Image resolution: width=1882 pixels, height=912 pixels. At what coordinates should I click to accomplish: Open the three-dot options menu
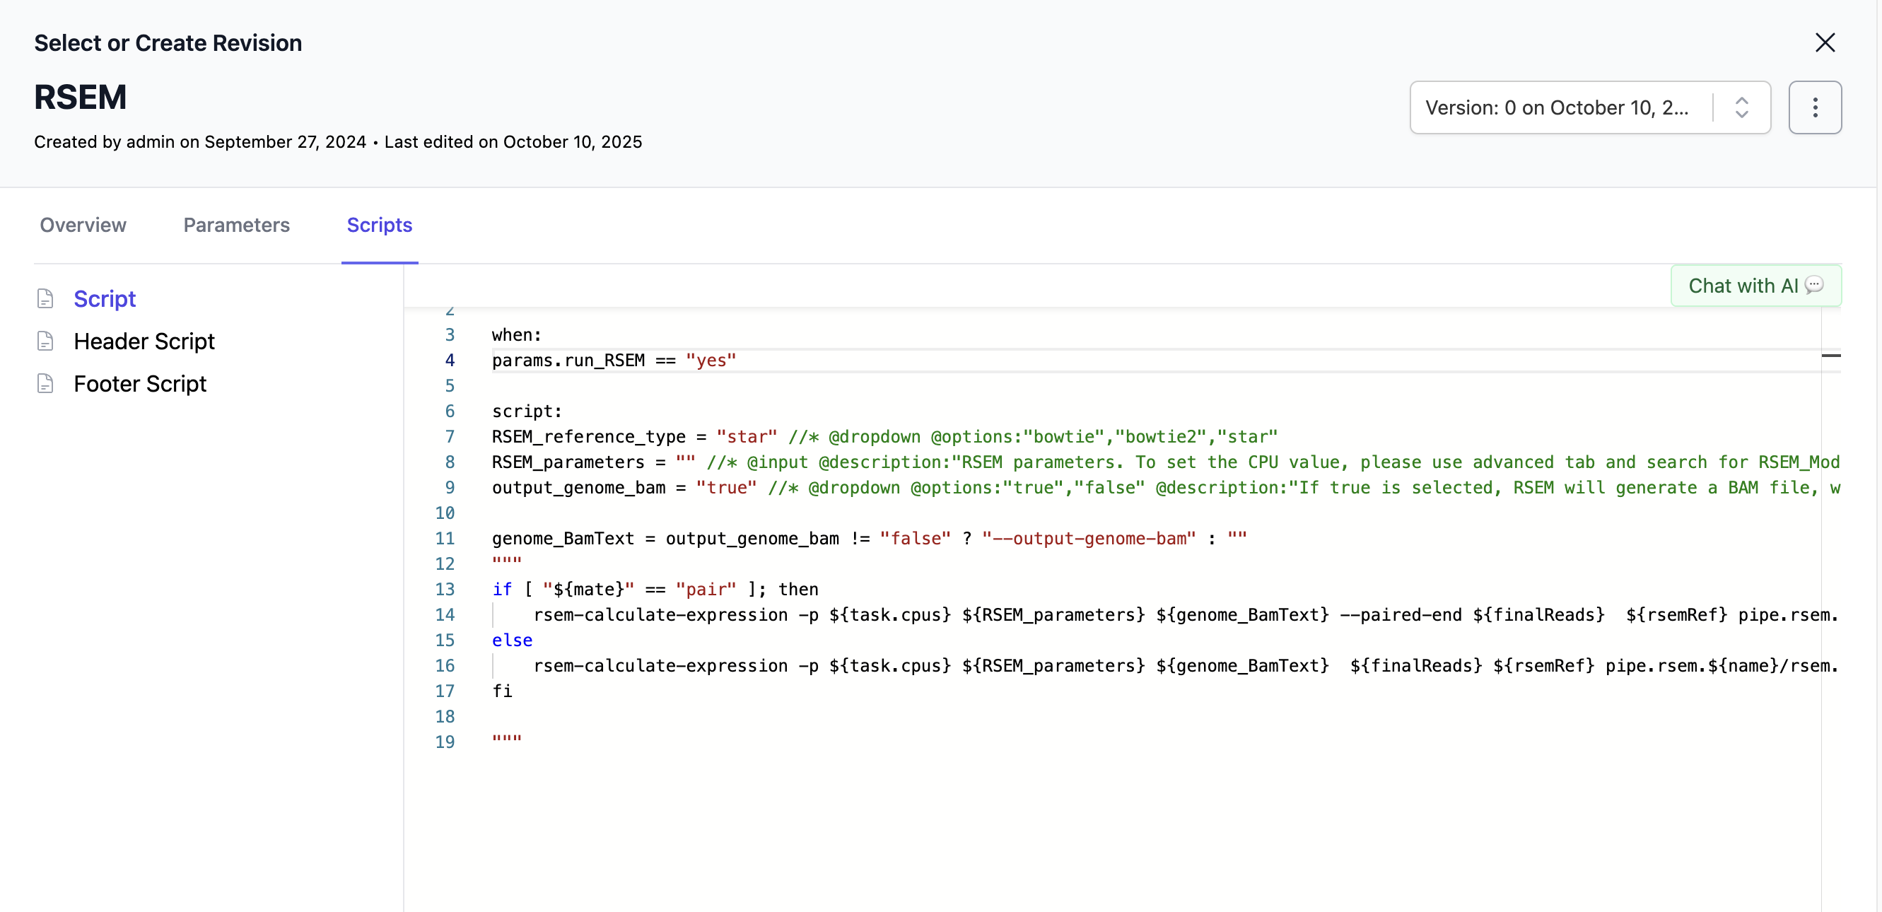point(1814,107)
